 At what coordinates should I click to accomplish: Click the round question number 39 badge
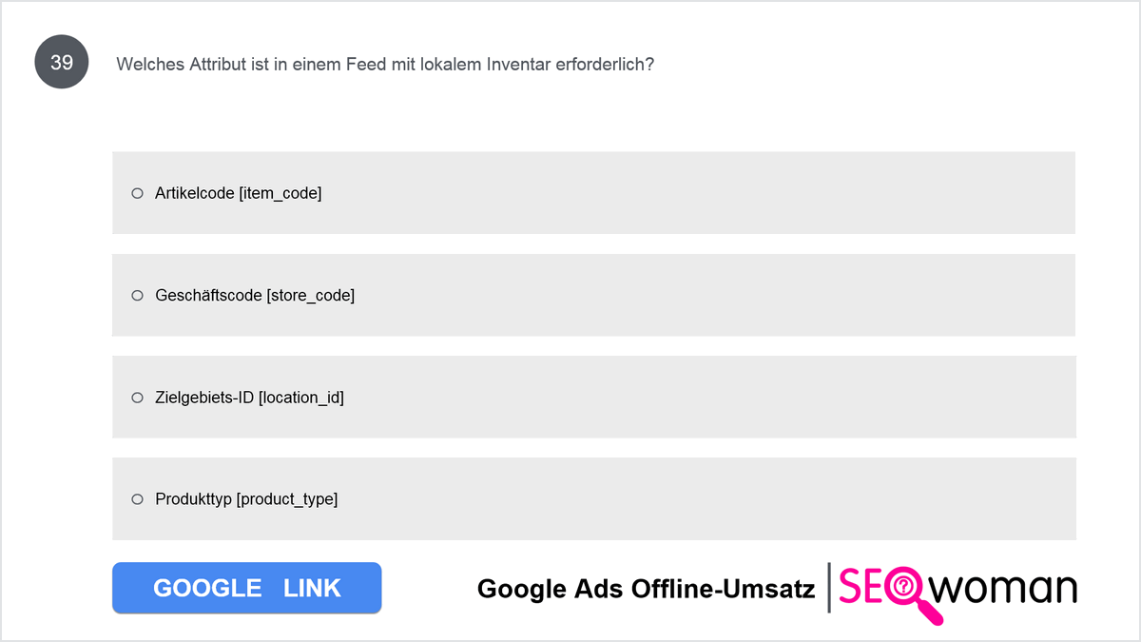coord(62,63)
